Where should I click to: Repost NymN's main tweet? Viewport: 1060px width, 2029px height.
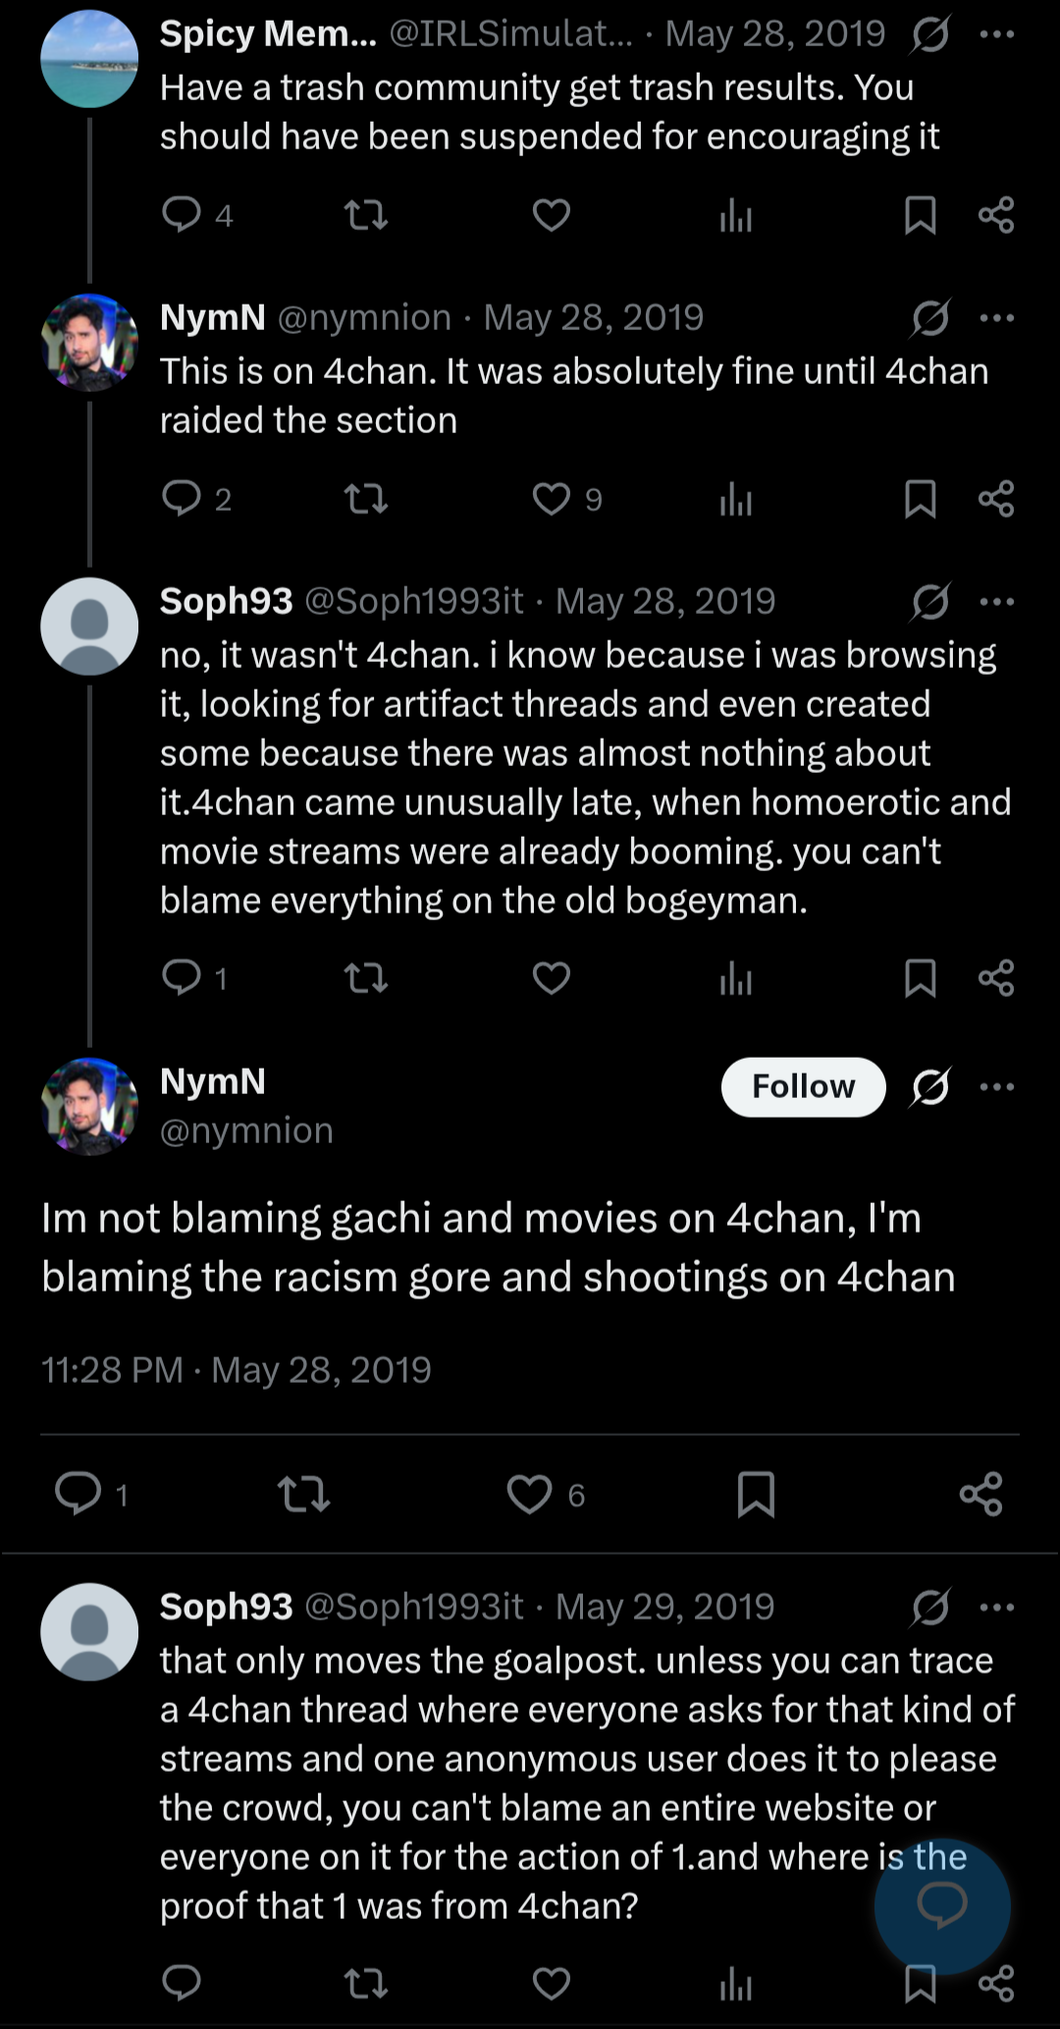coord(304,1494)
